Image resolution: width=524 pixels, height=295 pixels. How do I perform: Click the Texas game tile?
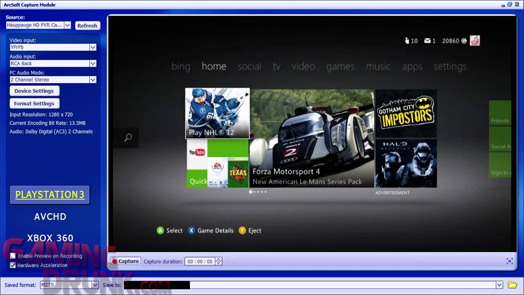pyautogui.click(x=238, y=174)
